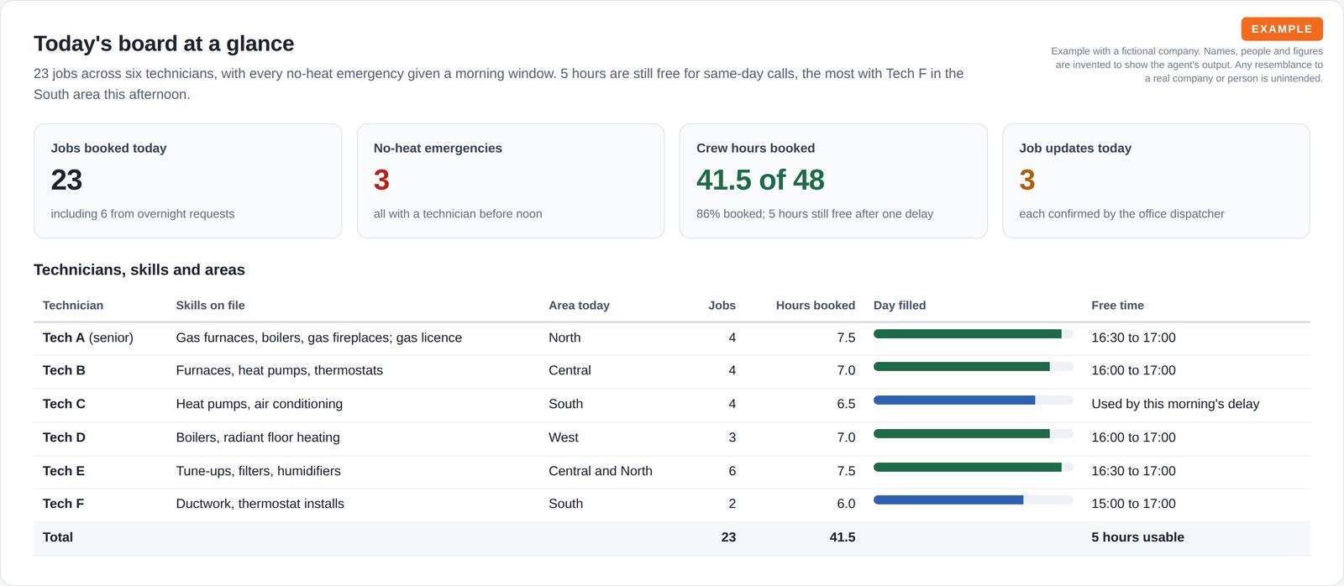Viewport: 1344px width, 586px height.
Task: Sort by Area today column header
Action: click(x=579, y=306)
